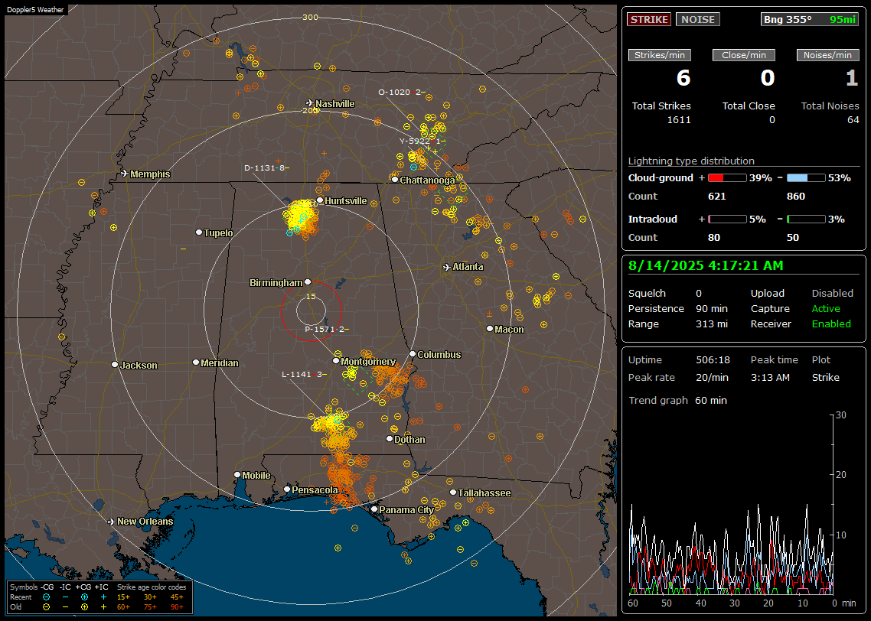Image resolution: width=871 pixels, height=621 pixels.
Task: Click storm cell label O-1020-2
Action: click(402, 92)
